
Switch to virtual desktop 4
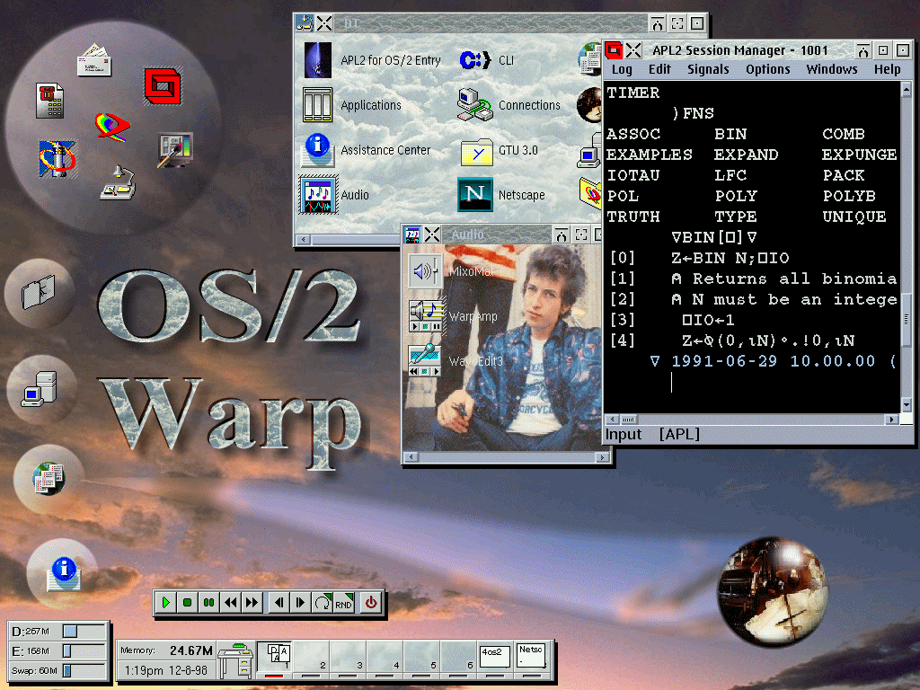point(385,659)
